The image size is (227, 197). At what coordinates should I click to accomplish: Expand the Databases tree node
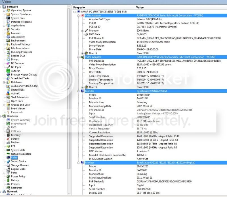tap(4, 82)
